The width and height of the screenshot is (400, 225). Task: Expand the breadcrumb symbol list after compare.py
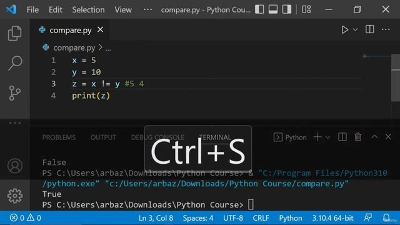coord(108,48)
